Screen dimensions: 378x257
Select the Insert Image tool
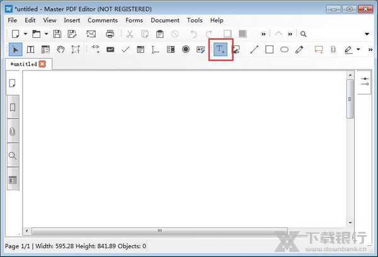236,49
